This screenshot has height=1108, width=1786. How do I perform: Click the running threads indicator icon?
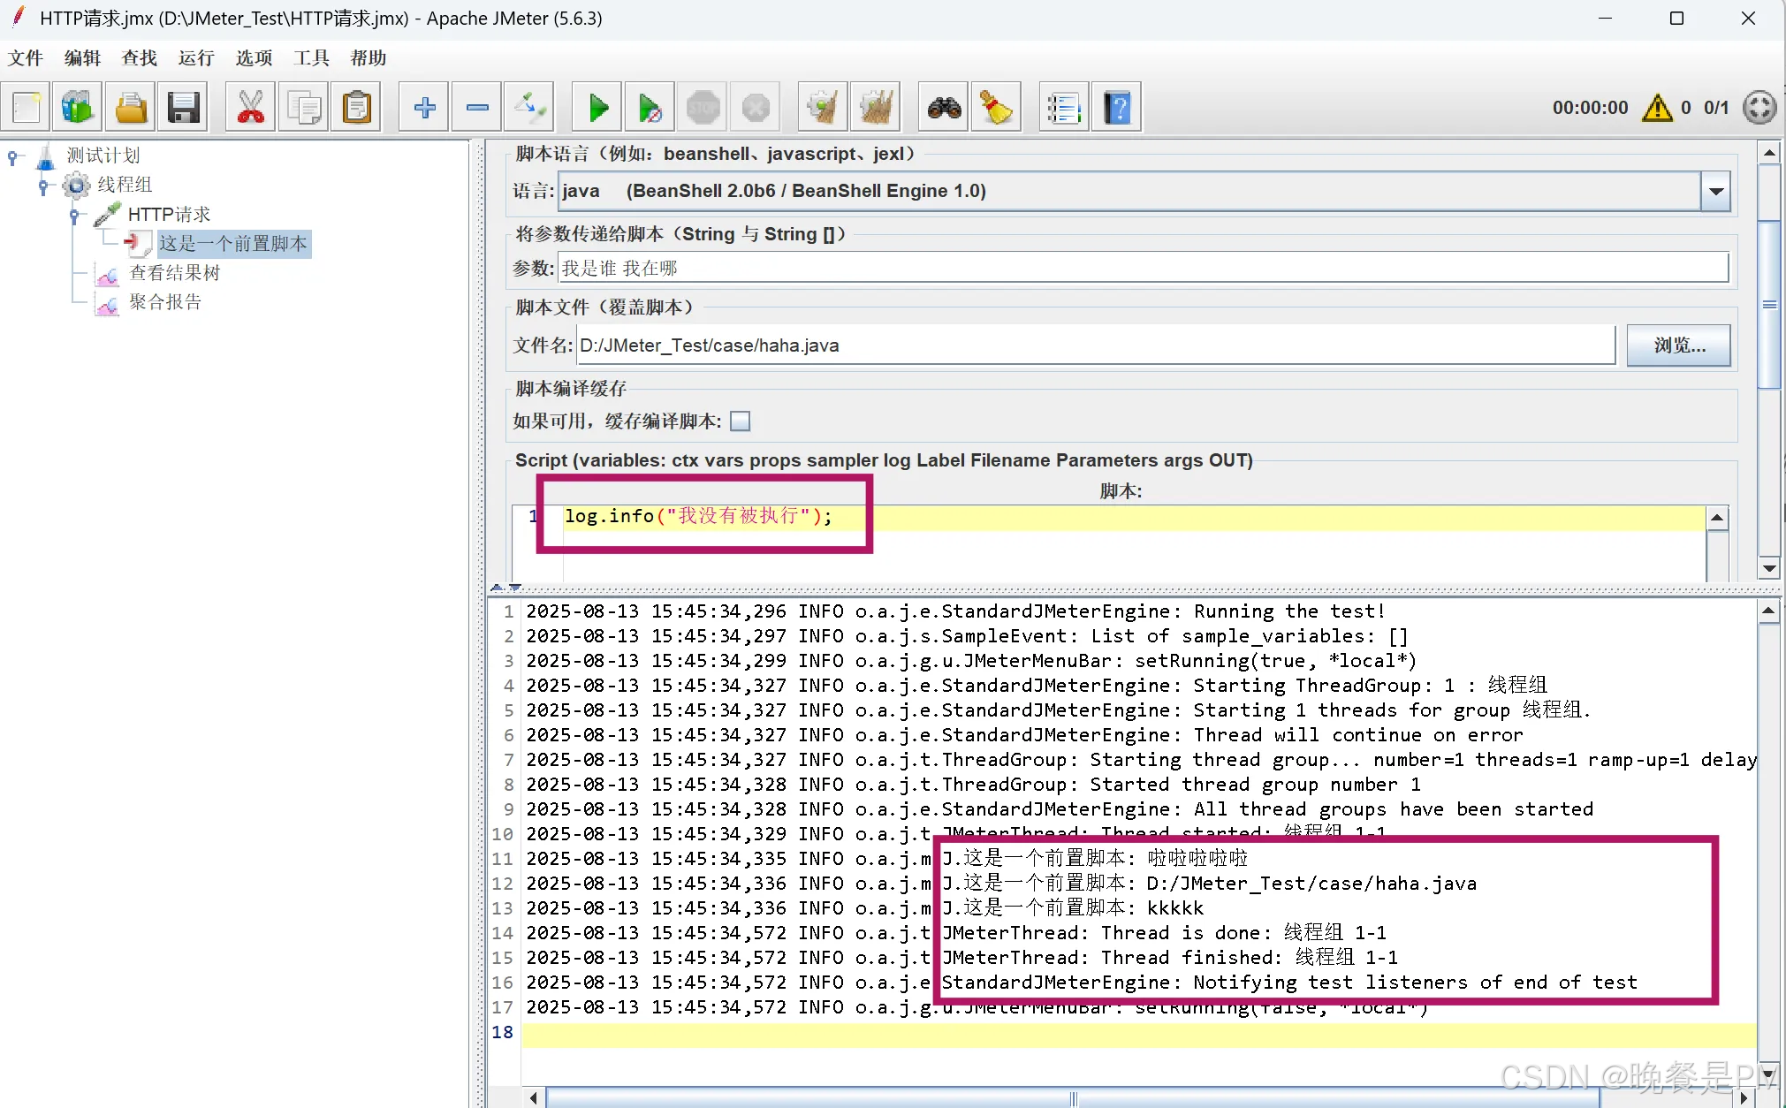1759,108
